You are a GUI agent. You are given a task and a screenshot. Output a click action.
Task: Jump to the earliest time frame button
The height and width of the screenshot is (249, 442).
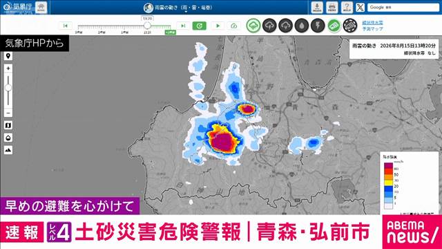click(66, 26)
